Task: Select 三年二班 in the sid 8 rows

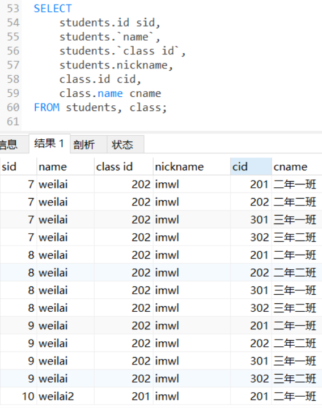Action: (296, 308)
